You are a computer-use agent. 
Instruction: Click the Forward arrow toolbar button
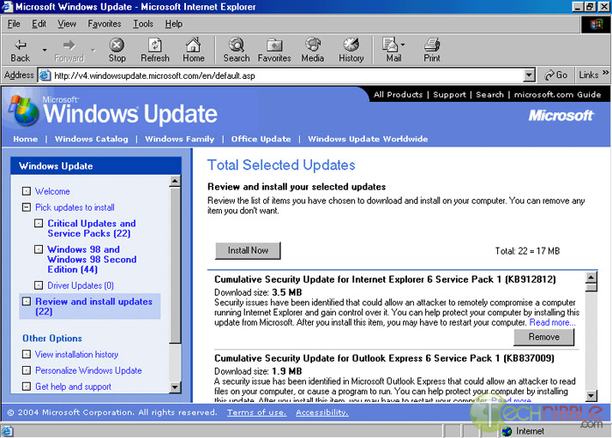click(x=69, y=50)
